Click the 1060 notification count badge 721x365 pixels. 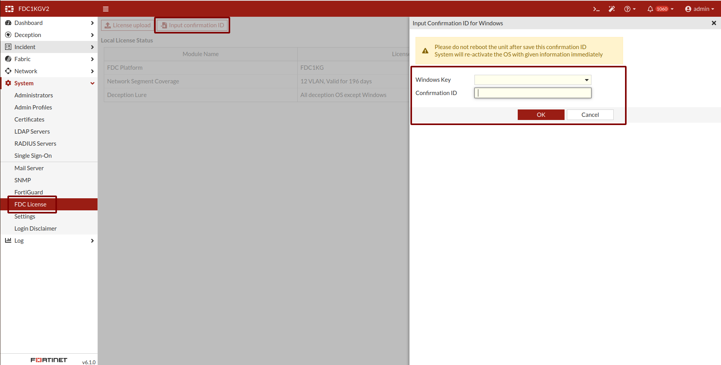pos(662,9)
